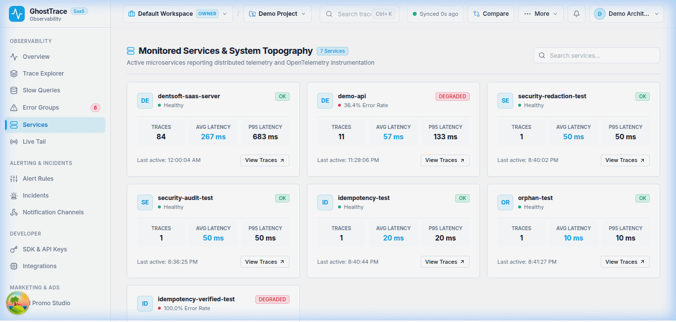Screen dimensions: 676x322
Task: Click the GhostTrace logo icon
Action: (x=17, y=14)
